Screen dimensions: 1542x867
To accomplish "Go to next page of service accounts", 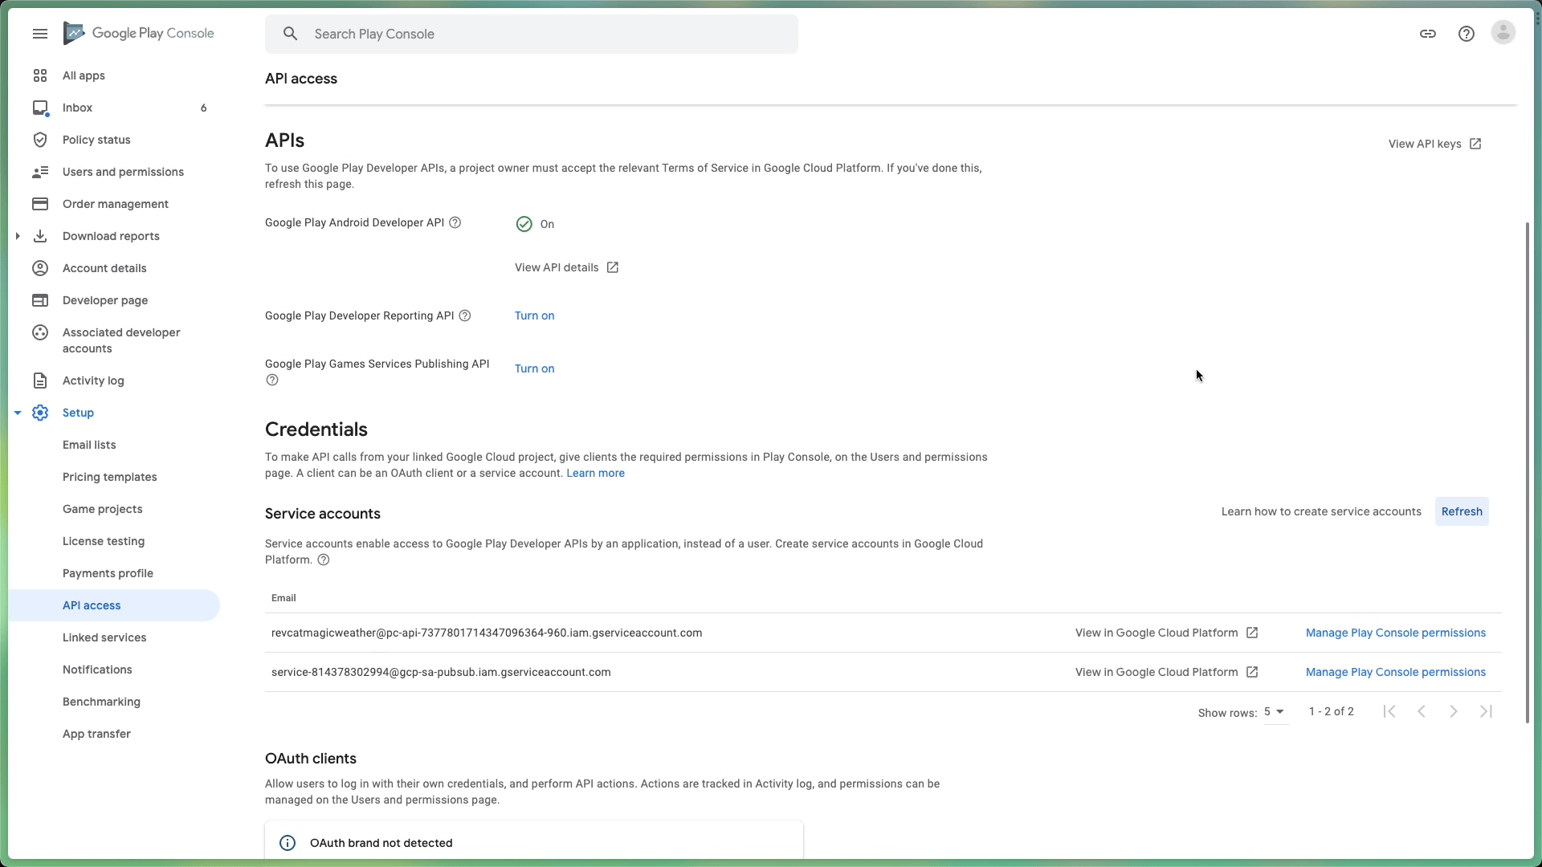I will (1453, 711).
